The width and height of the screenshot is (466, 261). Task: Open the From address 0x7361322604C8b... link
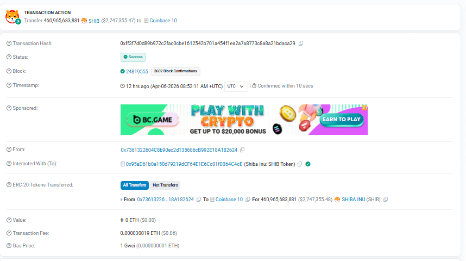[x=179, y=150]
